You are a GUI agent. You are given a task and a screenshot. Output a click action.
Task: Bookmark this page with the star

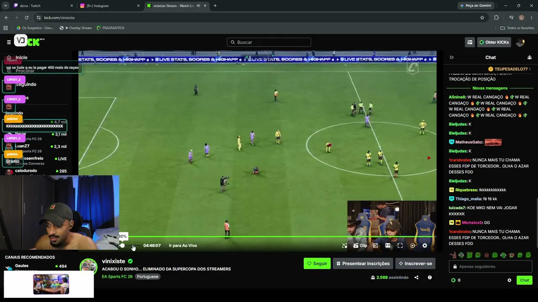coord(482,18)
